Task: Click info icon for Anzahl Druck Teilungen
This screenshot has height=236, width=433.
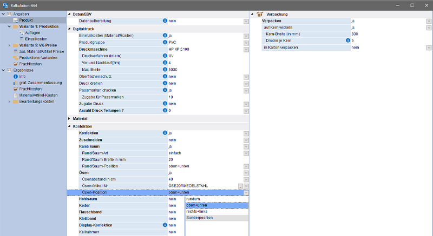Action: [x=165, y=110]
